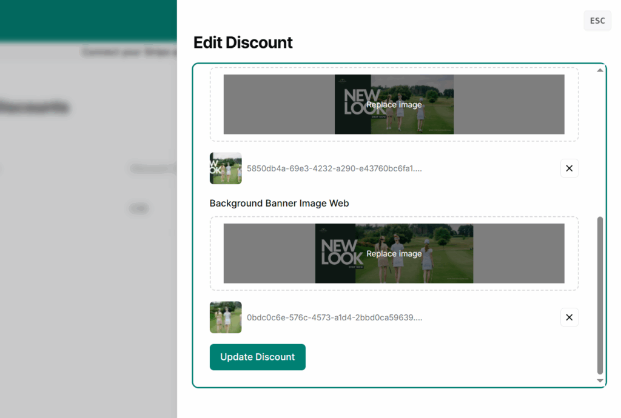Click the vertical scrollbar thumb
The height and width of the screenshot is (418, 621).
(600, 295)
